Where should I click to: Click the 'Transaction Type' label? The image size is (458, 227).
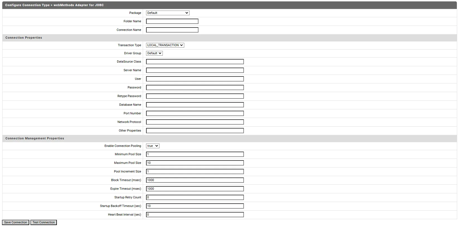(x=129, y=45)
